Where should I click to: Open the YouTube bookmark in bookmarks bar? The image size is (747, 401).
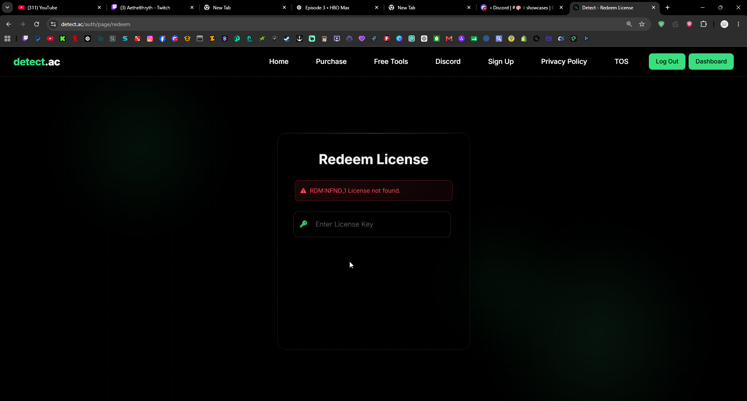click(50, 39)
